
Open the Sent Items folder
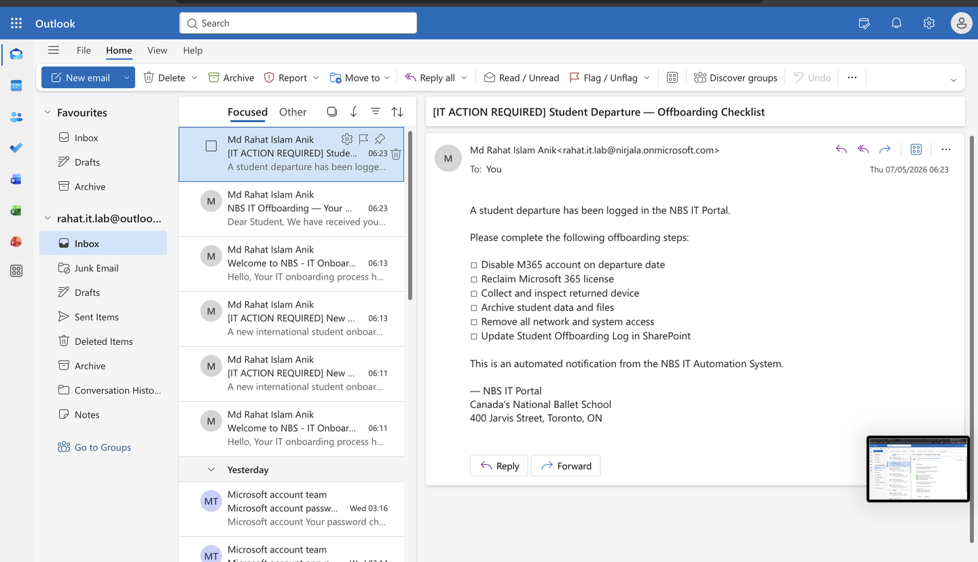tap(103, 317)
